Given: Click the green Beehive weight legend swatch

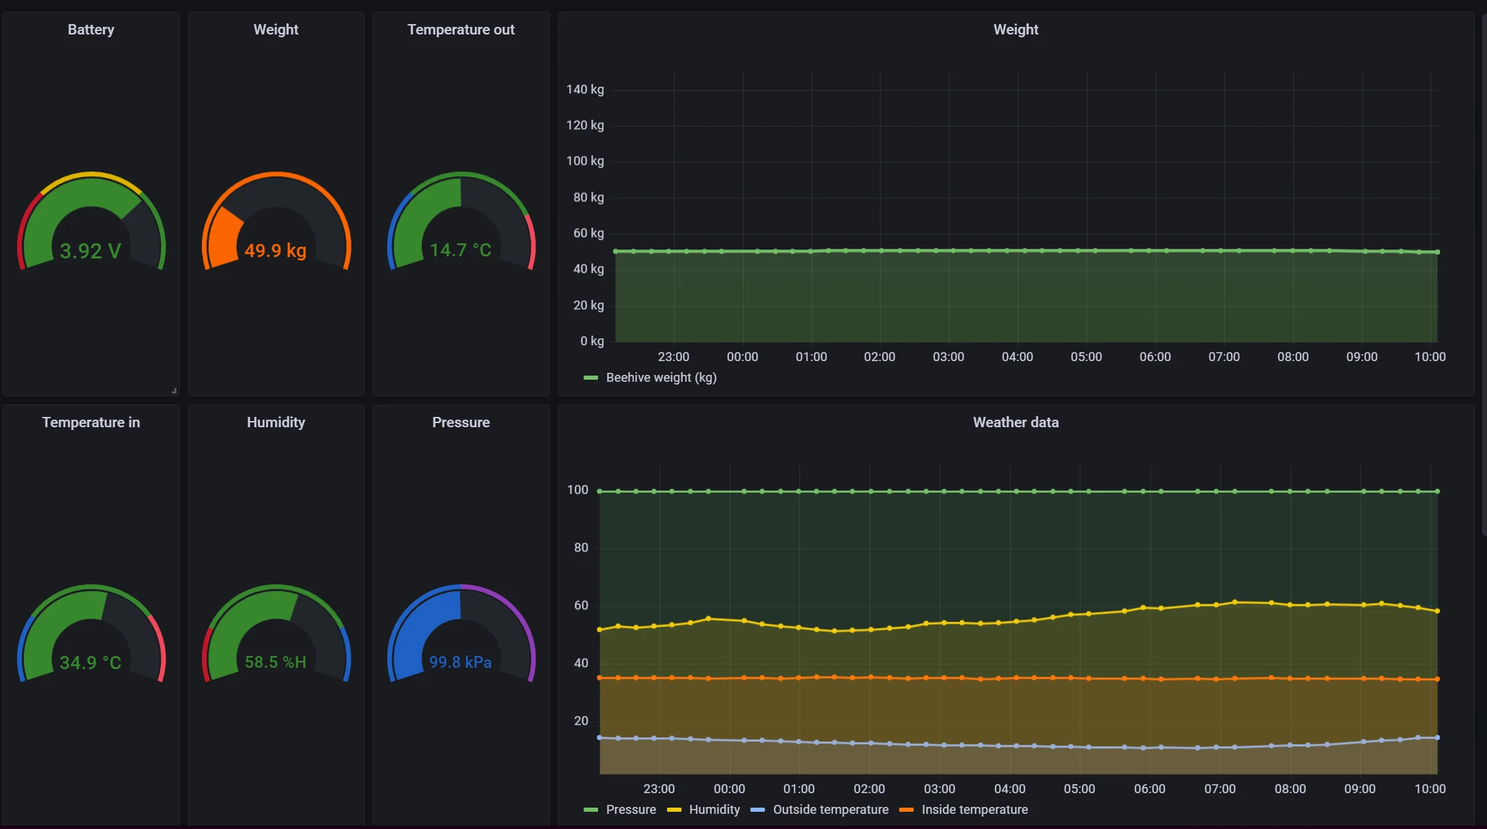Looking at the screenshot, I should point(591,378).
